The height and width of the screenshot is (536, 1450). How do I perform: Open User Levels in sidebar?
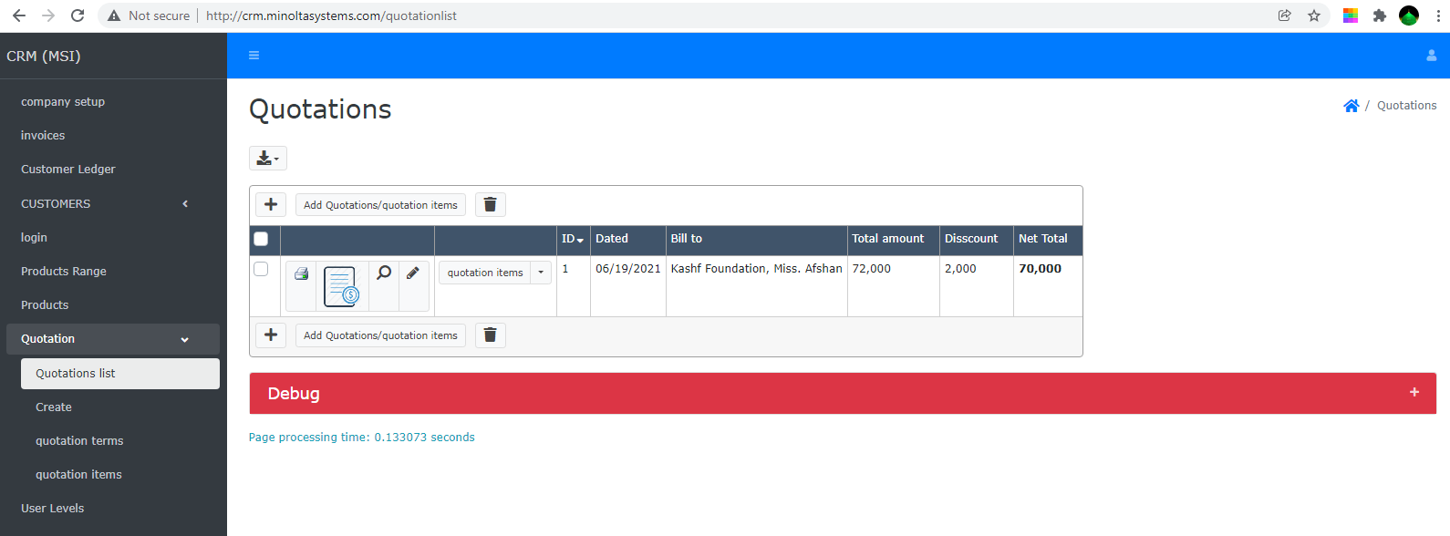pos(53,509)
